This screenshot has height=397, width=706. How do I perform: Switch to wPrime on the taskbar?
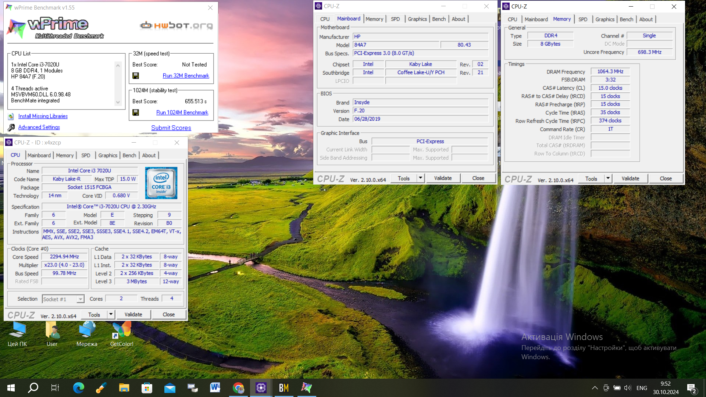(307, 388)
